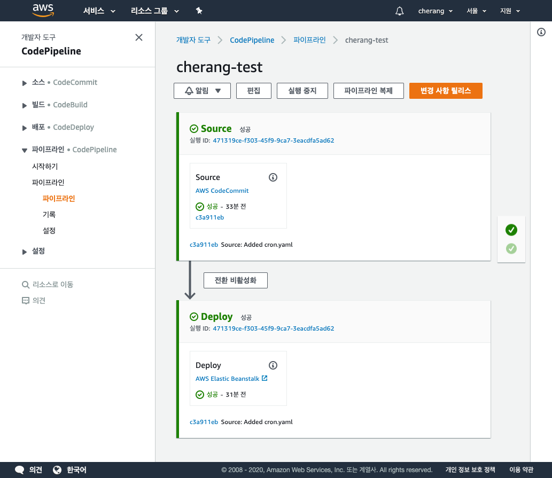Click the 실행 중지 stop execution button
Image resolution: width=552 pixels, height=478 pixels.
coord(302,91)
